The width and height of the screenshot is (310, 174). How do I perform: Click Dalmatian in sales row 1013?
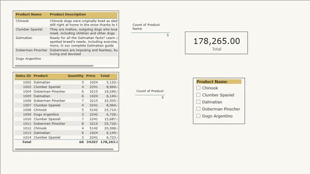(x=42, y=133)
